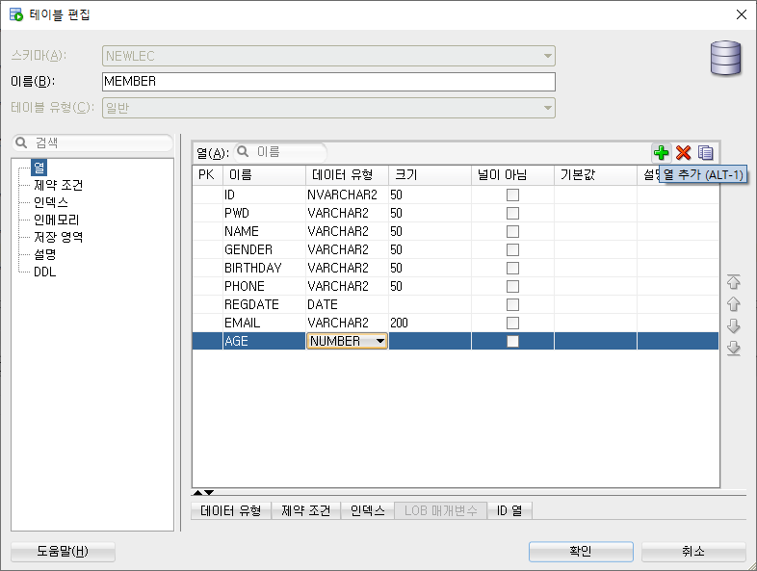Select 설명 in the left tree
This screenshot has width=757, height=571.
point(45,254)
